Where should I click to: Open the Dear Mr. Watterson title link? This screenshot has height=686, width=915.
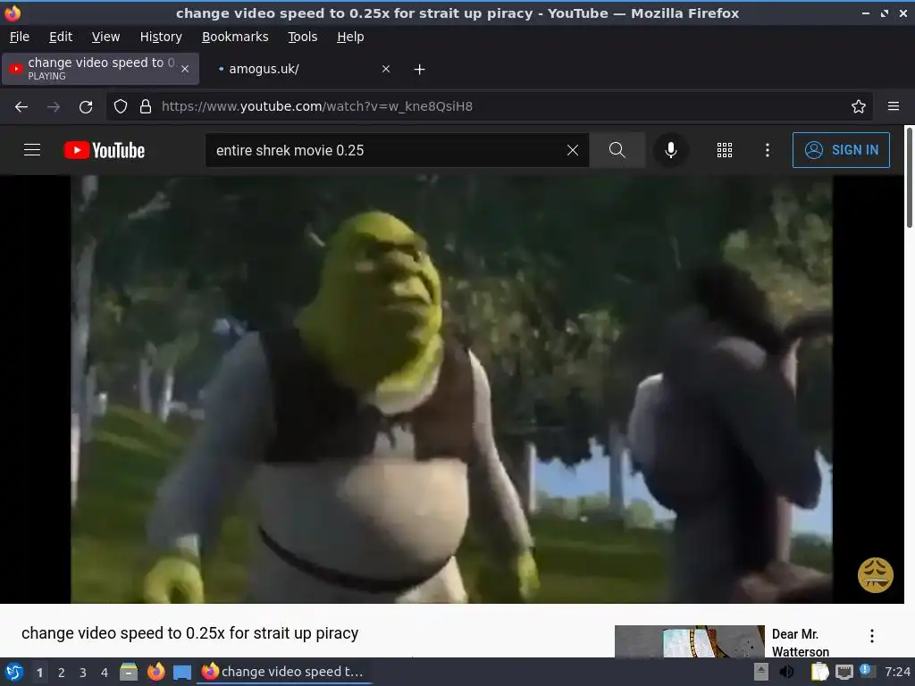(x=800, y=642)
